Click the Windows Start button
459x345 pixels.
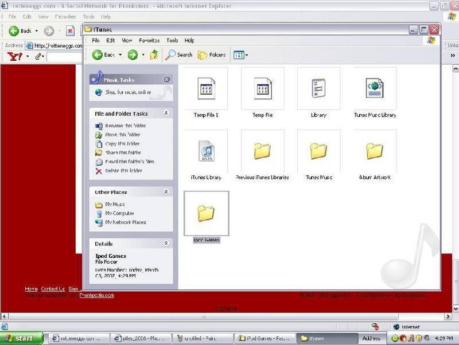click(22, 338)
